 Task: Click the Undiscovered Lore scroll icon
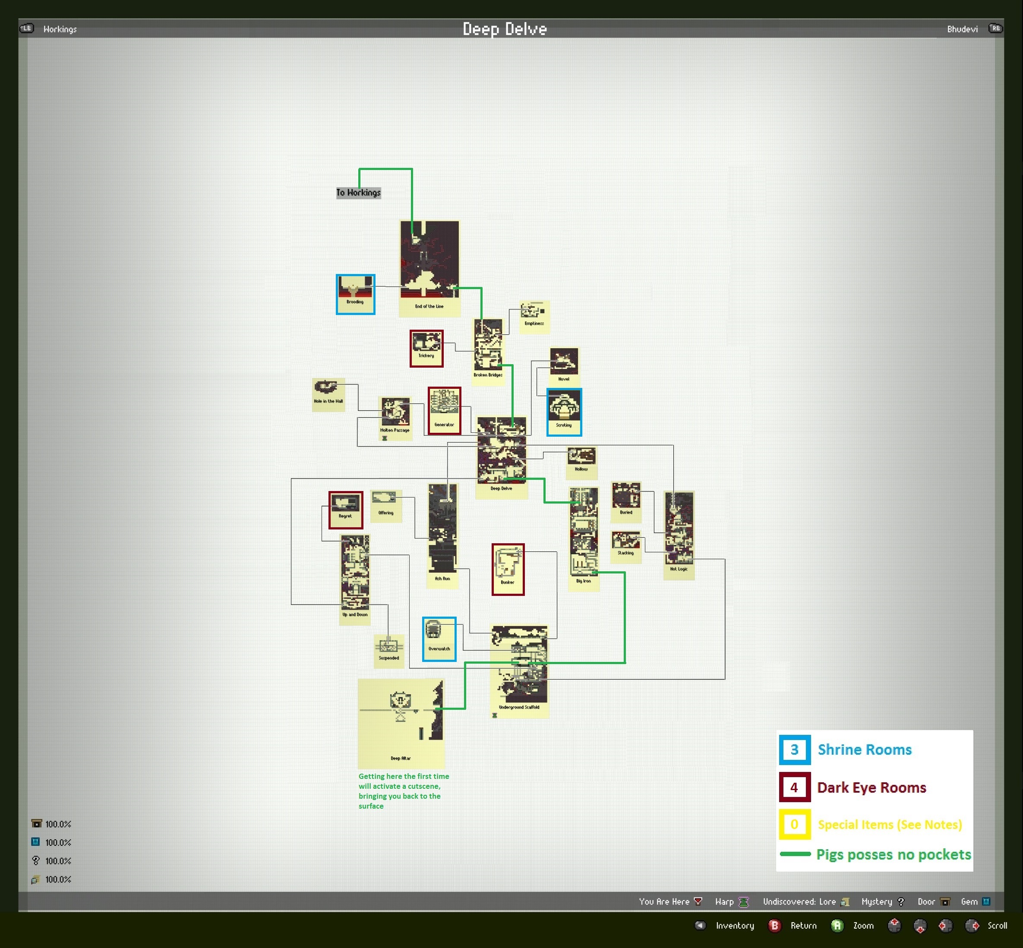click(x=846, y=902)
